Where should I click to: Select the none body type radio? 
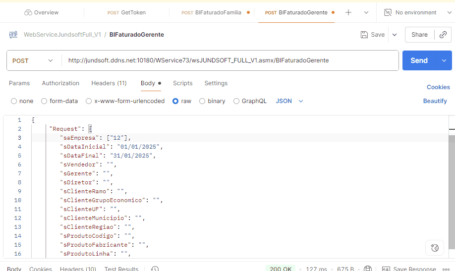click(x=14, y=101)
